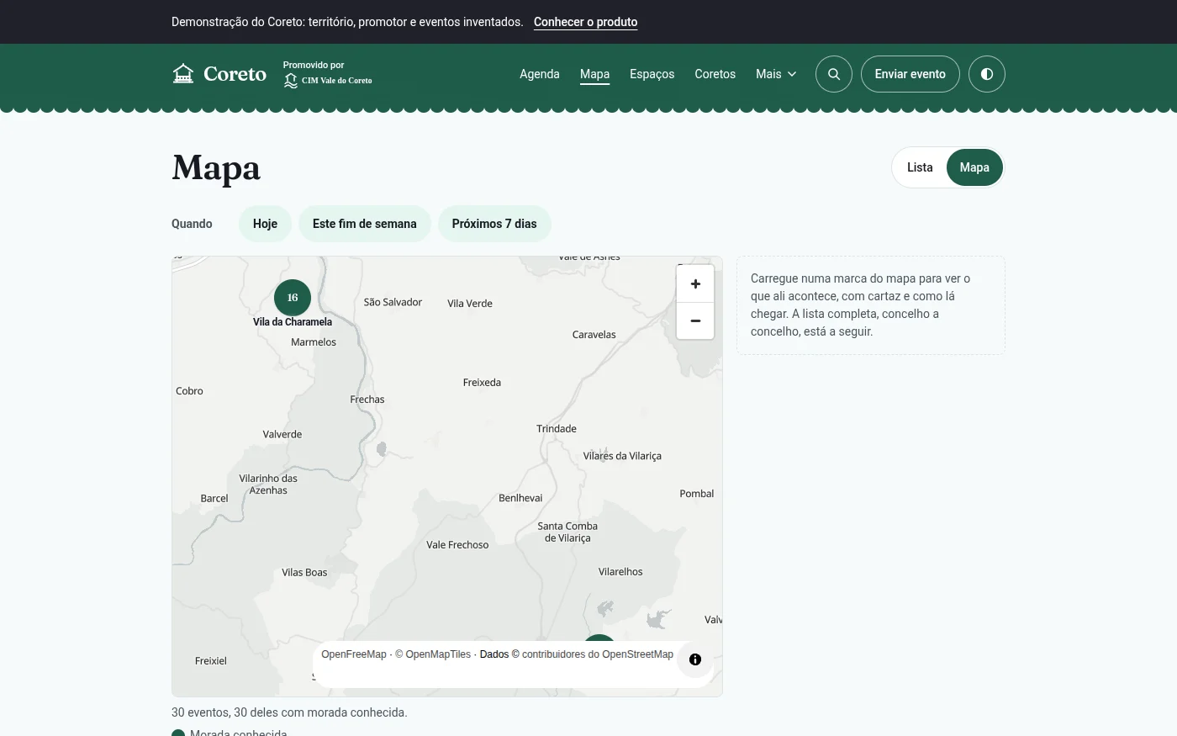Click the São Salvador map label
This screenshot has height=736, width=1177.
pyautogui.click(x=393, y=302)
